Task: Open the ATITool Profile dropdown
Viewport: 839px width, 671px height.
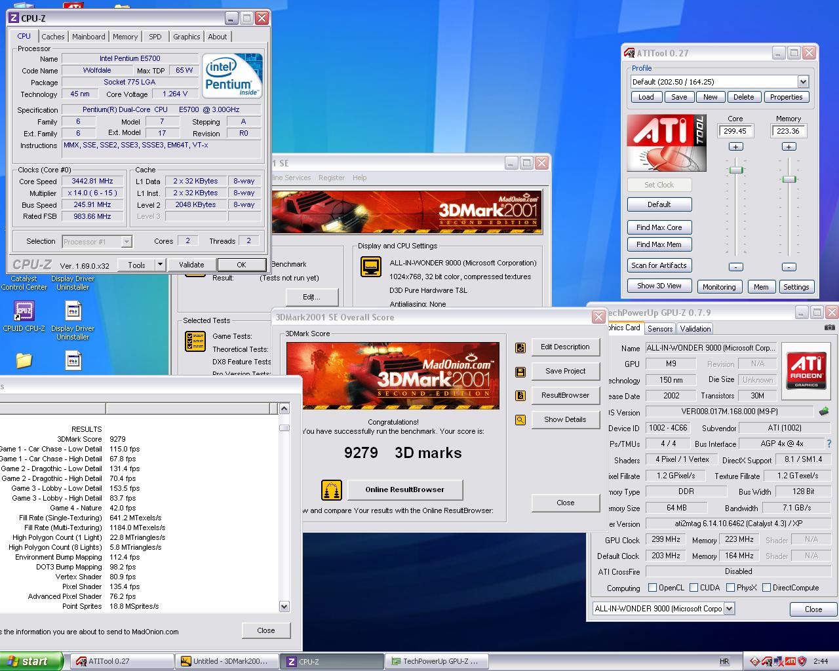Action: point(803,82)
